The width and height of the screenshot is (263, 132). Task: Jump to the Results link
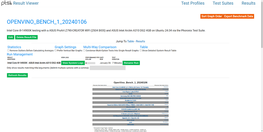point(140,41)
